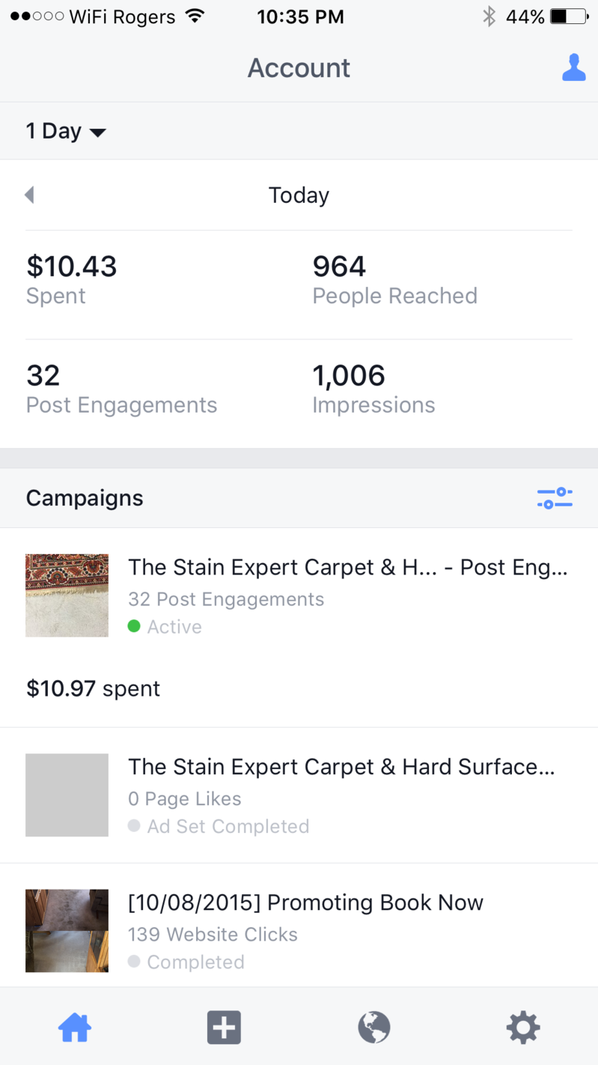Tap the Home tab icon
Screen dimensions: 598x1065
click(75, 1027)
